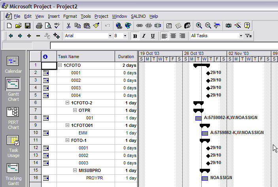Collapse the 1CFOTO summary task

click(60, 65)
